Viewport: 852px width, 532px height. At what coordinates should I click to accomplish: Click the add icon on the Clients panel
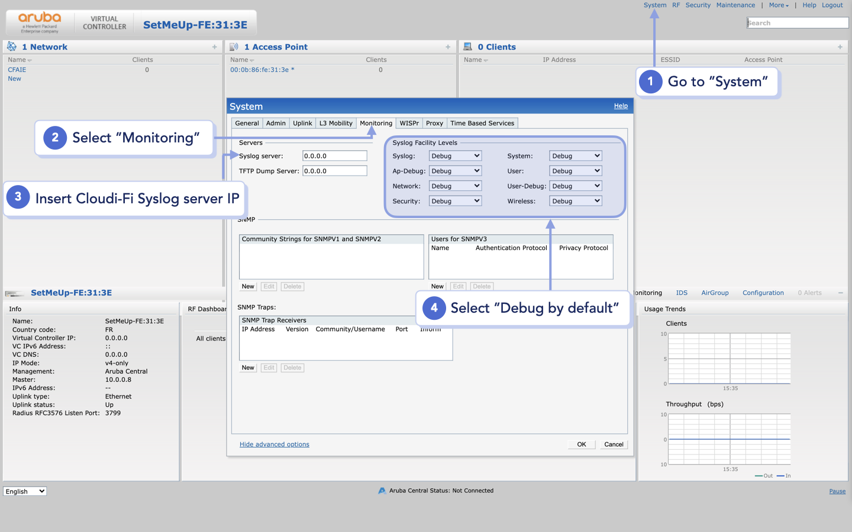point(840,47)
